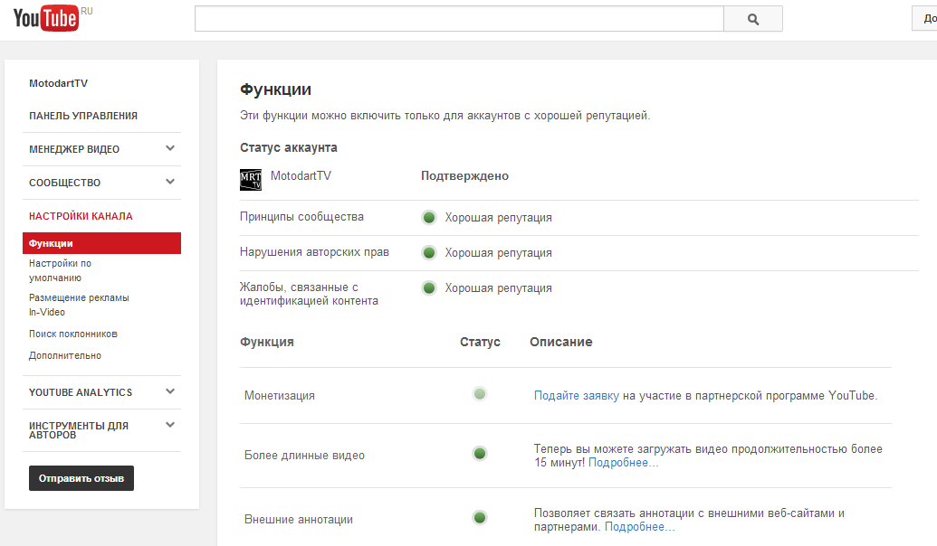The width and height of the screenshot is (937, 546).
Task: Open Менеджер видео section
Action: coord(74,149)
